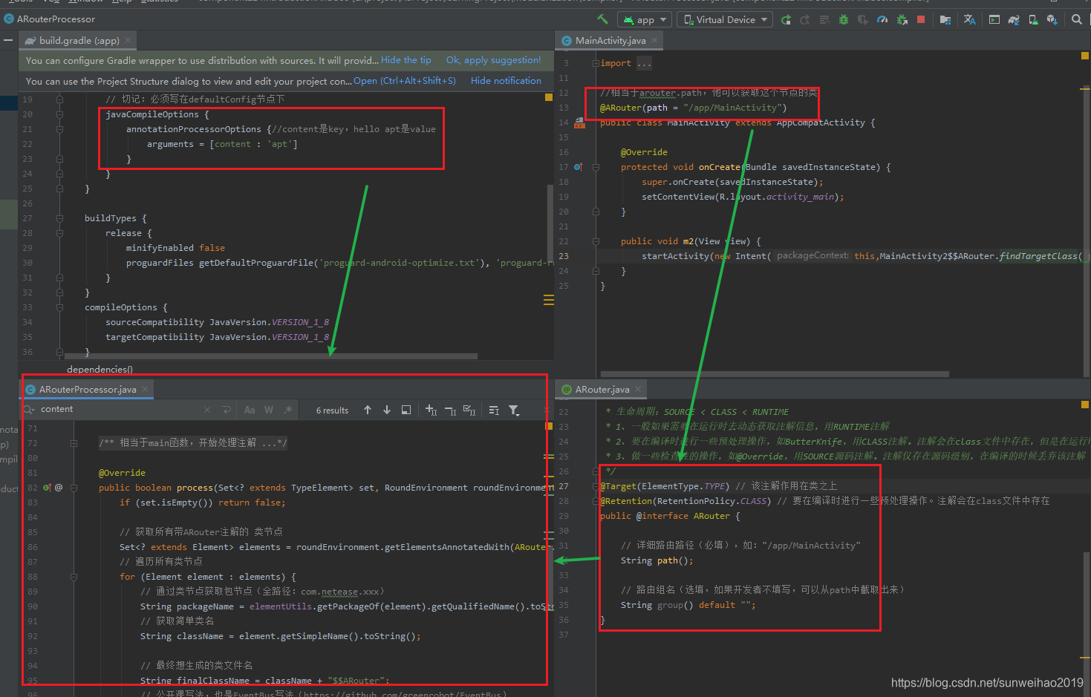Expand folded javadoc in ARouterProcessor
The width and height of the screenshot is (1091, 697).
click(x=74, y=443)
